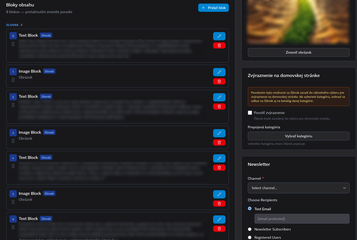
Task: Edit Text Block 6 with pencil icon
Action: point(219,219)
